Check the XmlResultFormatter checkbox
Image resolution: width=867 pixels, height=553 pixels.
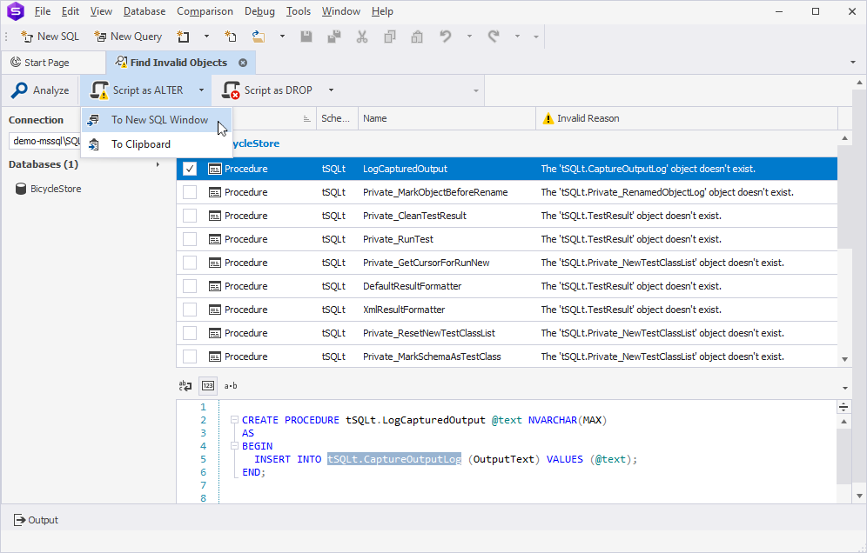pos(190,310)
